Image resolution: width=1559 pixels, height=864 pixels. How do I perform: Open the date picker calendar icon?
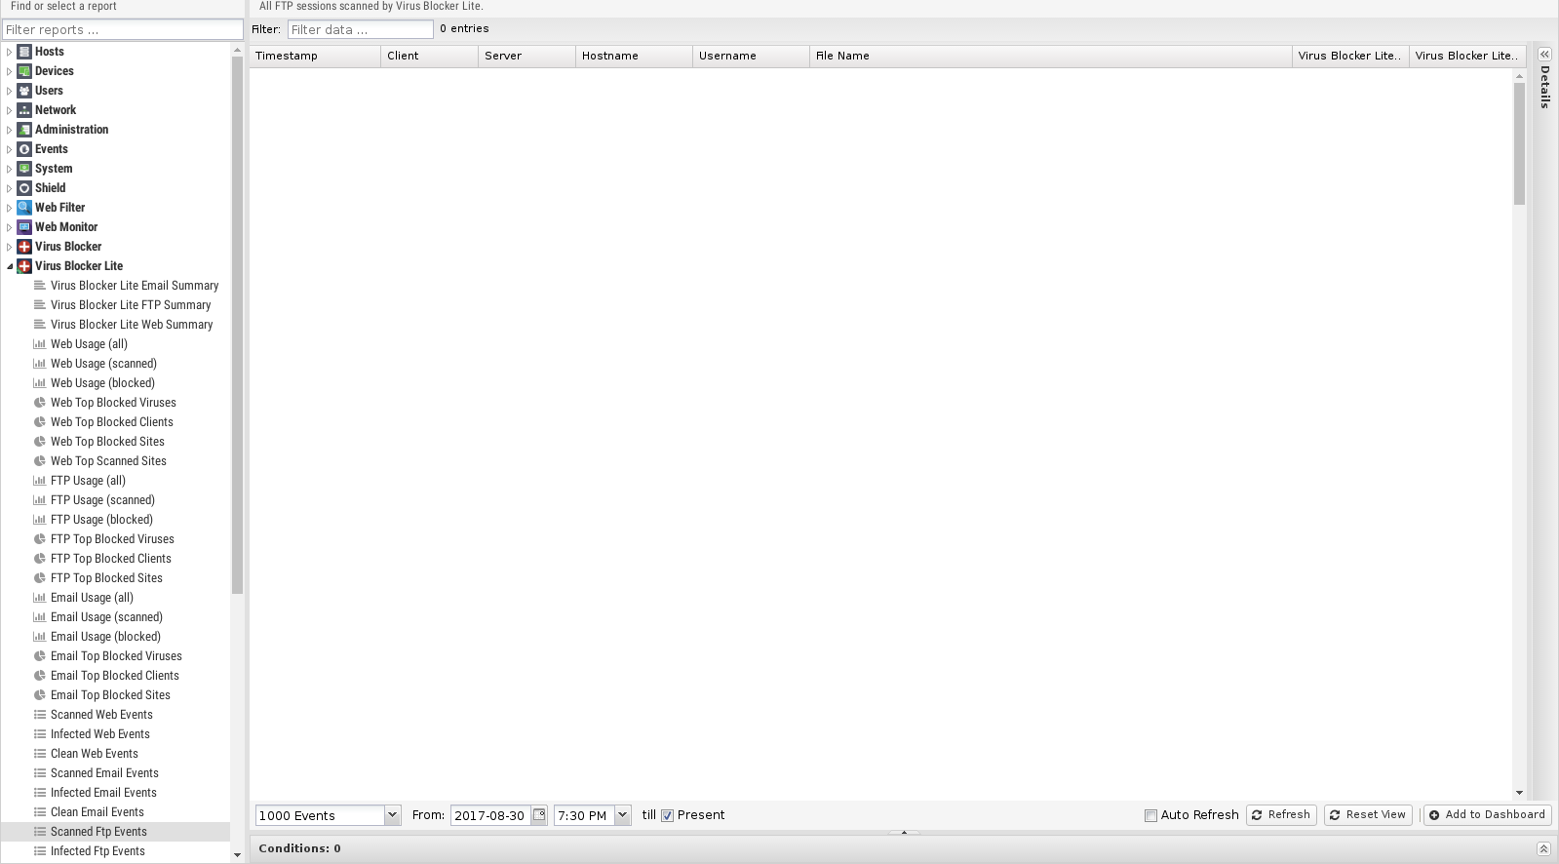pyautogui.click(x=539, y=815)
